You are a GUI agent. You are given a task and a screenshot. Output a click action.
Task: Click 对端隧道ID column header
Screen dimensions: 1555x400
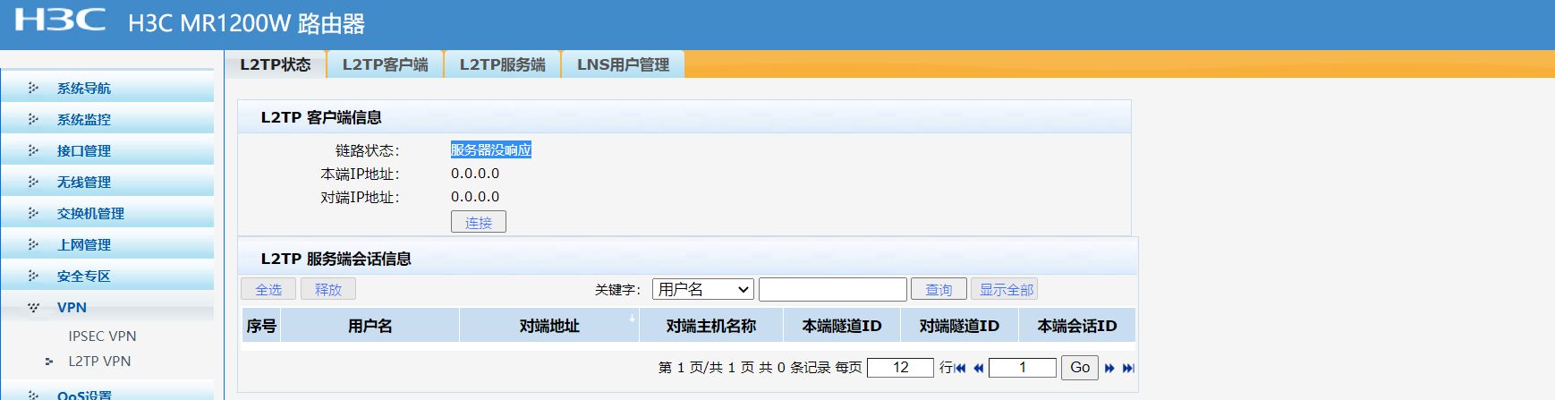(x=959, y=326)
